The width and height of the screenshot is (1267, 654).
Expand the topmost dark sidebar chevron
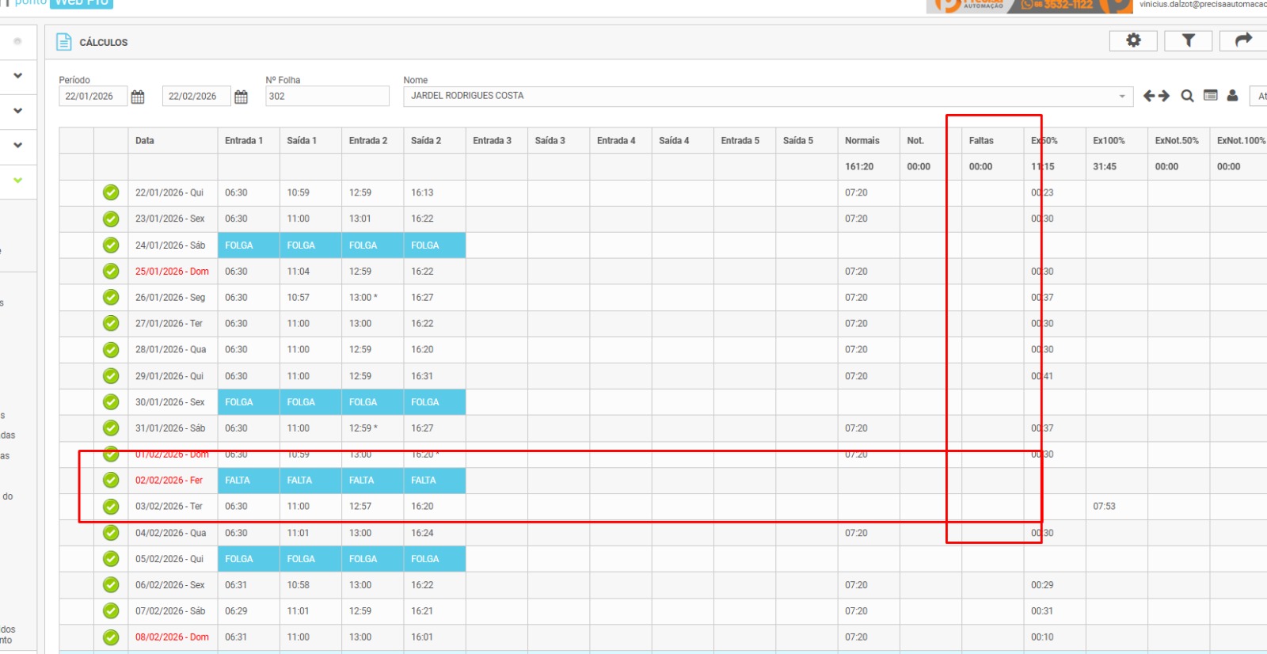17,76
